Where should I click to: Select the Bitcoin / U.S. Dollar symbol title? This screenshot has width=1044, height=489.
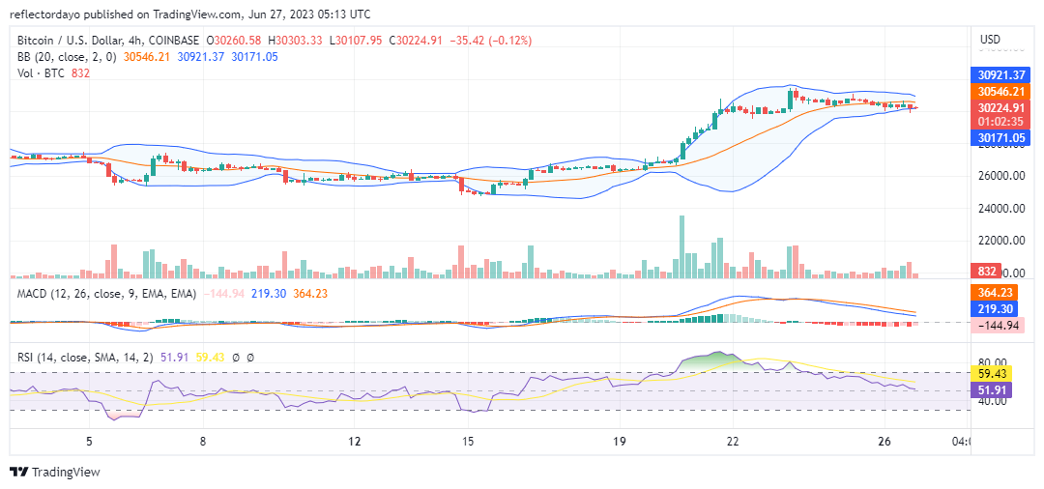(x=108, y=41)
